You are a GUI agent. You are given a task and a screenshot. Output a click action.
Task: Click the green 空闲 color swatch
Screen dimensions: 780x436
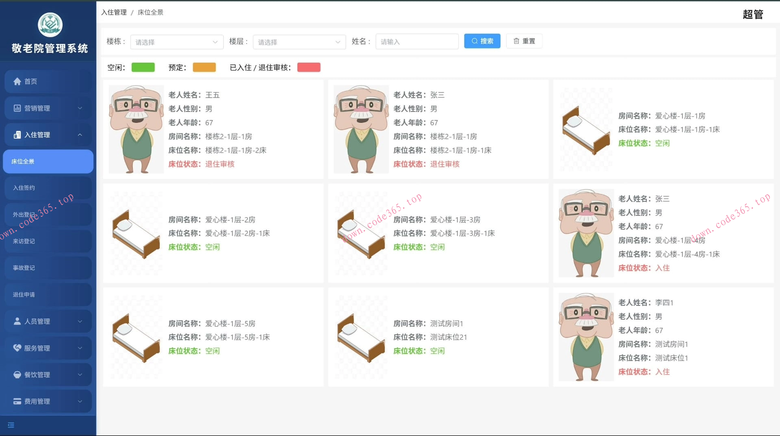pos(143,68)
